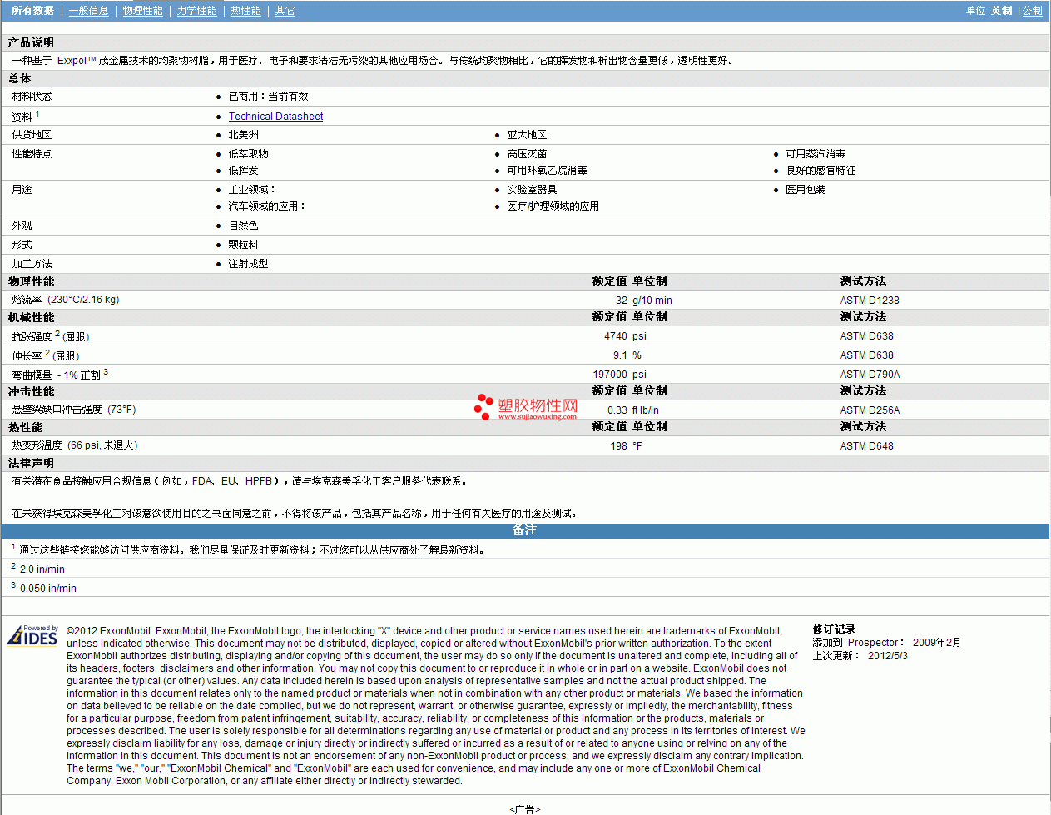Click the ASTM D1238 test method

coord(870,301)
